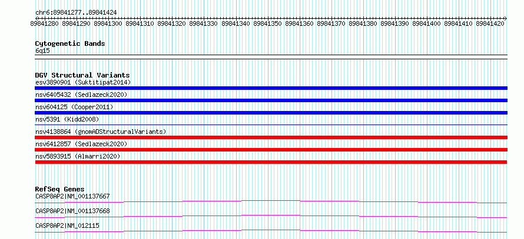Select ruler position 89841410

[458, 23]
